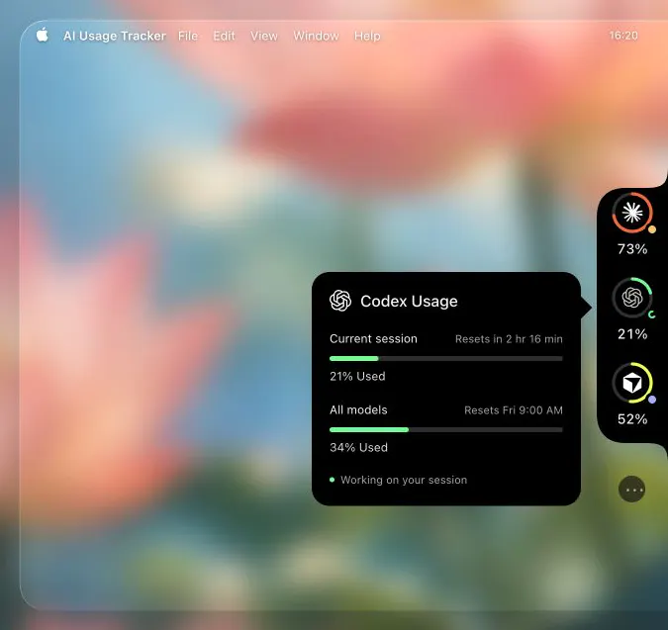Screen dimensions: 668x630
Task: Click the 34% Used text
Action: coord(358,447)
